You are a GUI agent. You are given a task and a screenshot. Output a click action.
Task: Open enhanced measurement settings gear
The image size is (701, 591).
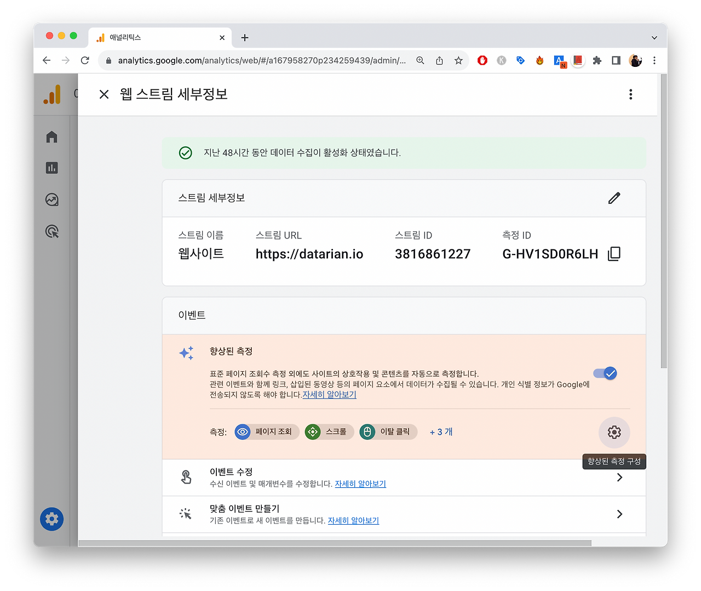click(x=614, y=432)
